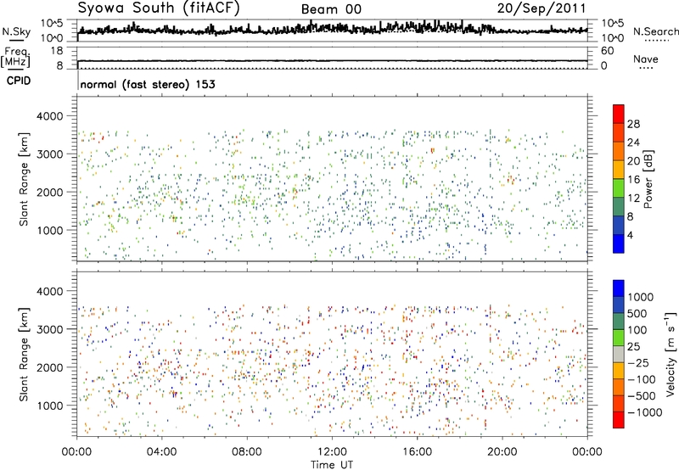Click 'Slant Range [km]' label of power panel

click(x=24, y=179)
